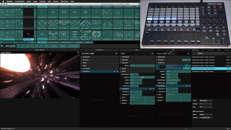Open MIDI Out Status dropdown
Viewport: 231px width, 130px height.
(206, 114)
